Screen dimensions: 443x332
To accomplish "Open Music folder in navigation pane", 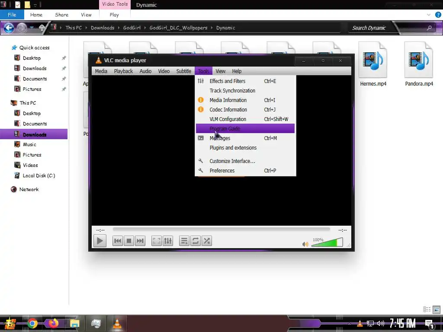I will click(x=29, y=144).
